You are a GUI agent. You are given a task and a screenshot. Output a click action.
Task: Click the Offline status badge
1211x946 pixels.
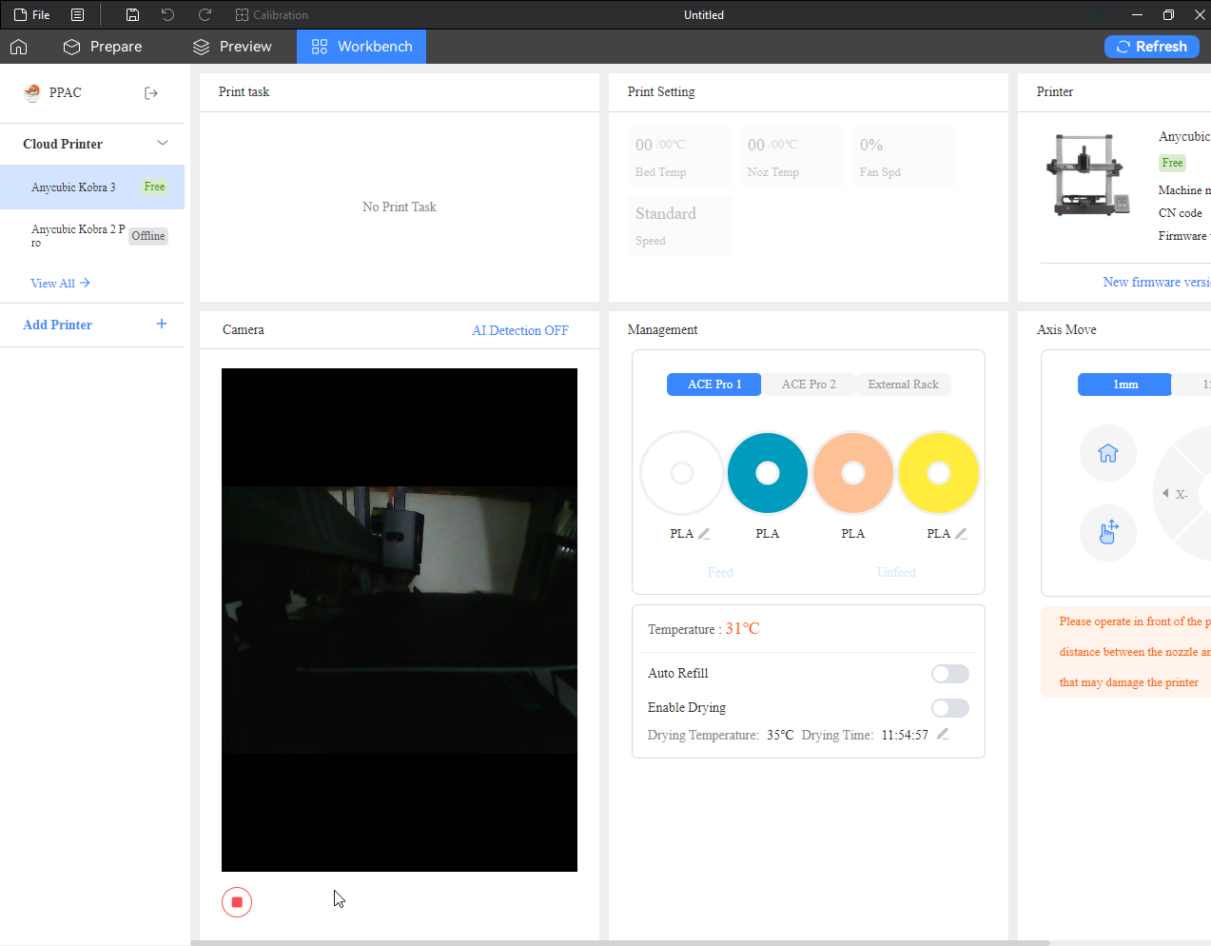[148, 236]
